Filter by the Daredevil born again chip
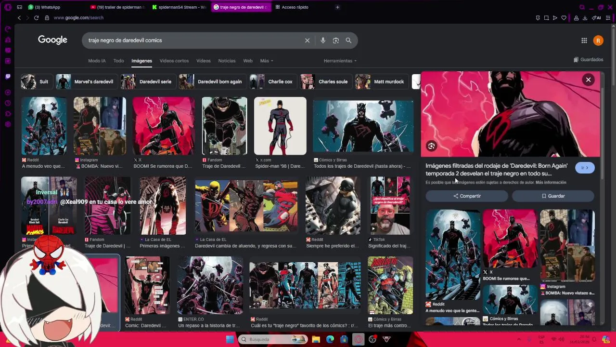616x347 pixels. click(212, 82)
